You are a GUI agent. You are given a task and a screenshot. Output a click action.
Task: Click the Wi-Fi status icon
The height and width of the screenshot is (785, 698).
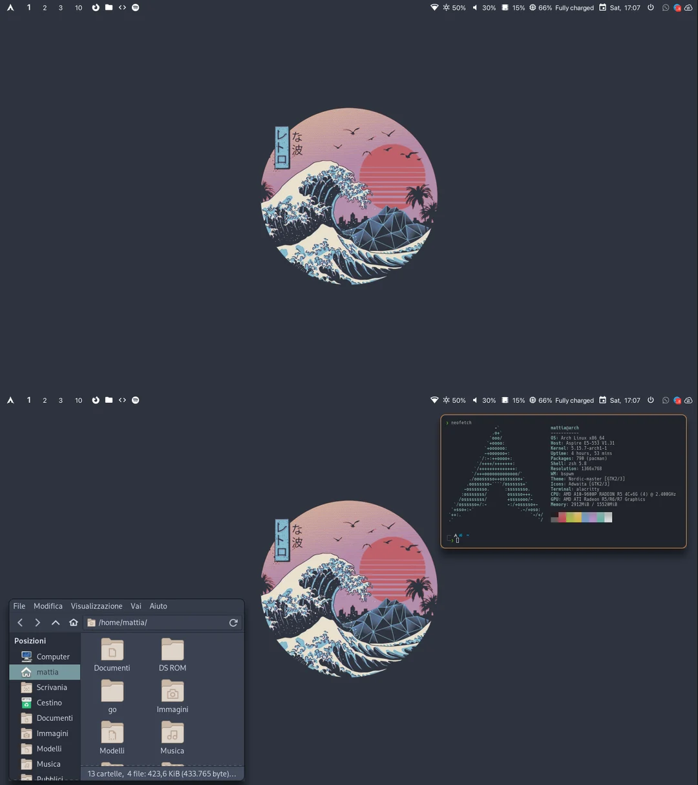pyautogui.click(x=434, y=7)
